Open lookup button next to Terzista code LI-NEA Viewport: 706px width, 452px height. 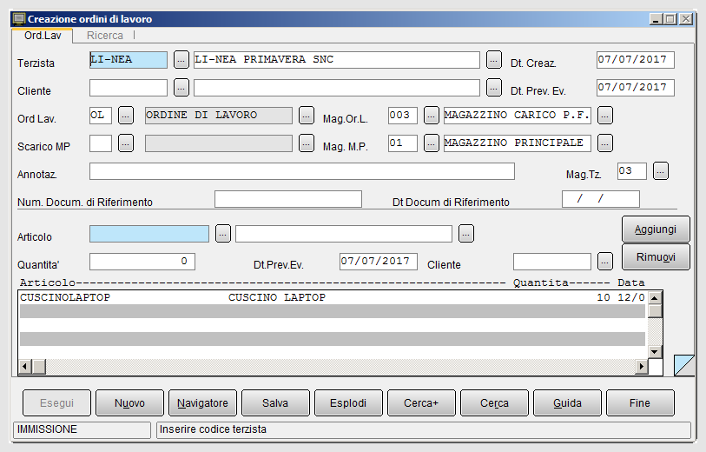(181, 59)
